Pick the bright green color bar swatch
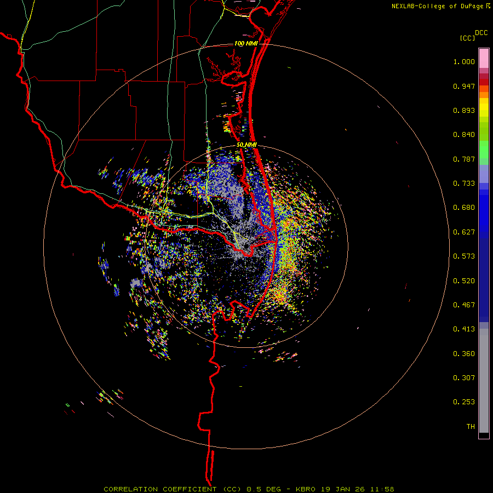Viewport: 493px width, 493px height. pos(484,150)
